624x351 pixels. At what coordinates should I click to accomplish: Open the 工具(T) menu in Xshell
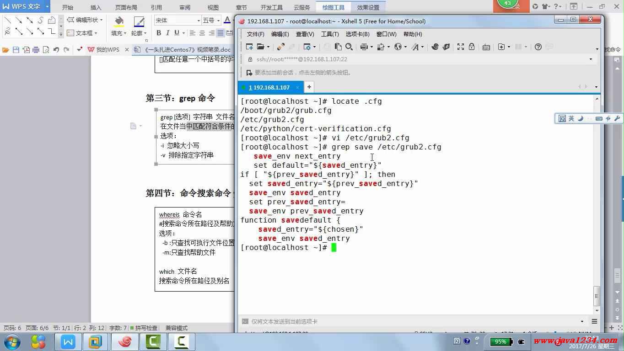coord(329,34)
